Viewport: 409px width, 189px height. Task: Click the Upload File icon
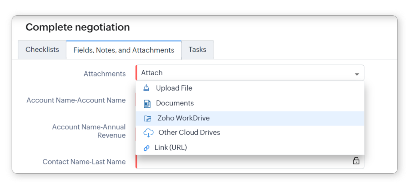pyautogui.click(x=146, y=88)
